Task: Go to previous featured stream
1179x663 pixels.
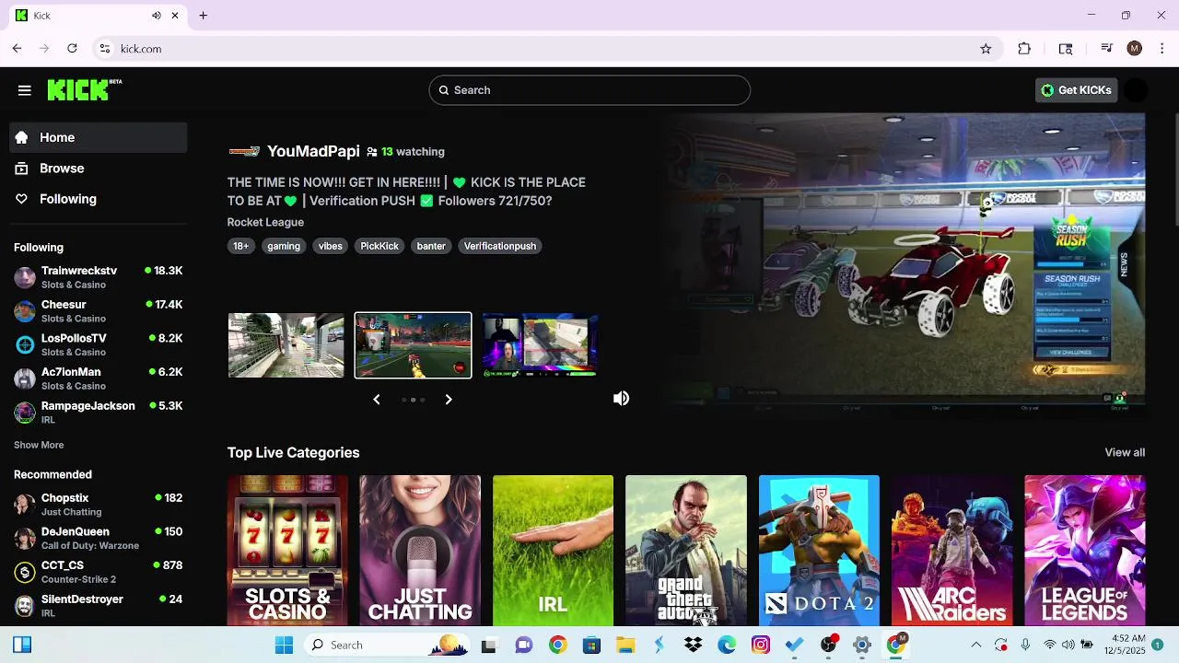Action: coord(377,400)
